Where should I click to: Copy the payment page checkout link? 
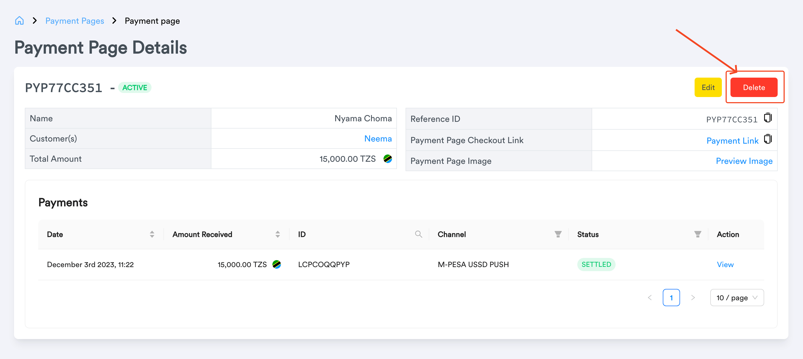(768, 139)
